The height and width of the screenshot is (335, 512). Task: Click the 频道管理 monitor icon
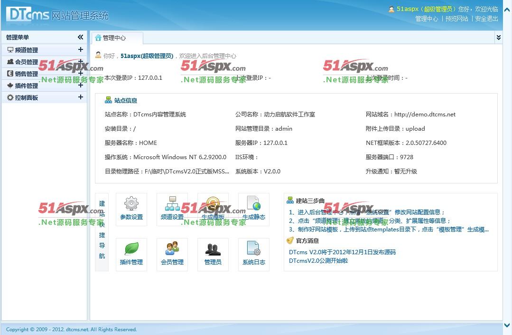[10, 50]
